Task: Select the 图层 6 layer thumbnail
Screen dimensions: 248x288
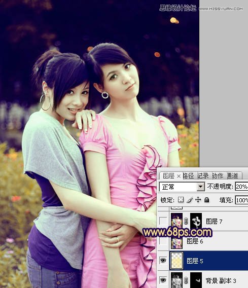Action: coord(176,241)
